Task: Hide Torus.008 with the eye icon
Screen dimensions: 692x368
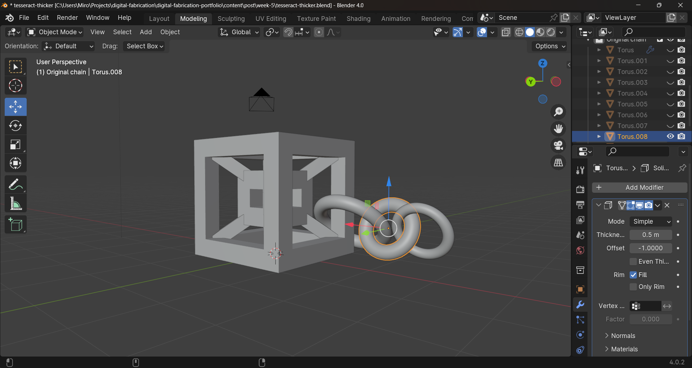Action: click(670, 136)
